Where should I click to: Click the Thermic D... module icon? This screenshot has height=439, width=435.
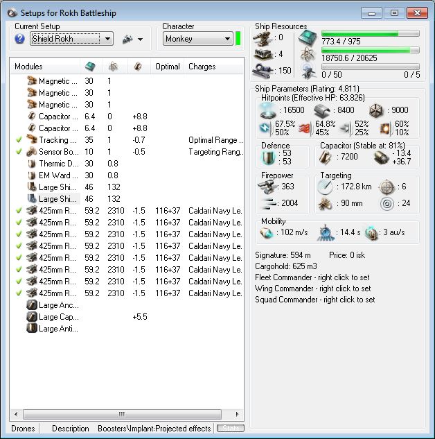pyautogui.click(x=32, y=163)
